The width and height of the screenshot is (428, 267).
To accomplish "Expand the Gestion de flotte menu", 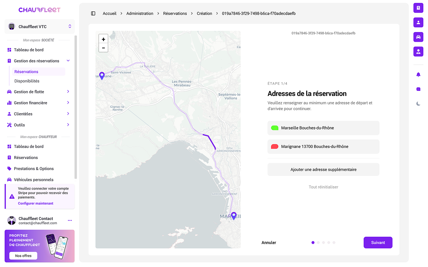I will (68, 91).
